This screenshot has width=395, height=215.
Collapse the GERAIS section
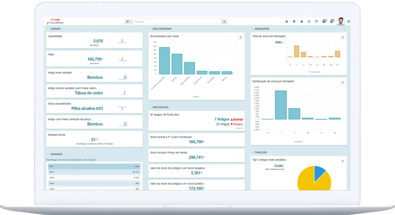pos(48,29)
